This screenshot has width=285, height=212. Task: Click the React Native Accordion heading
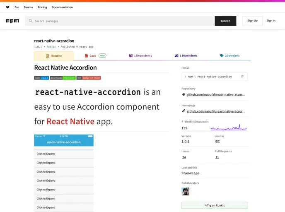[65, 67]
